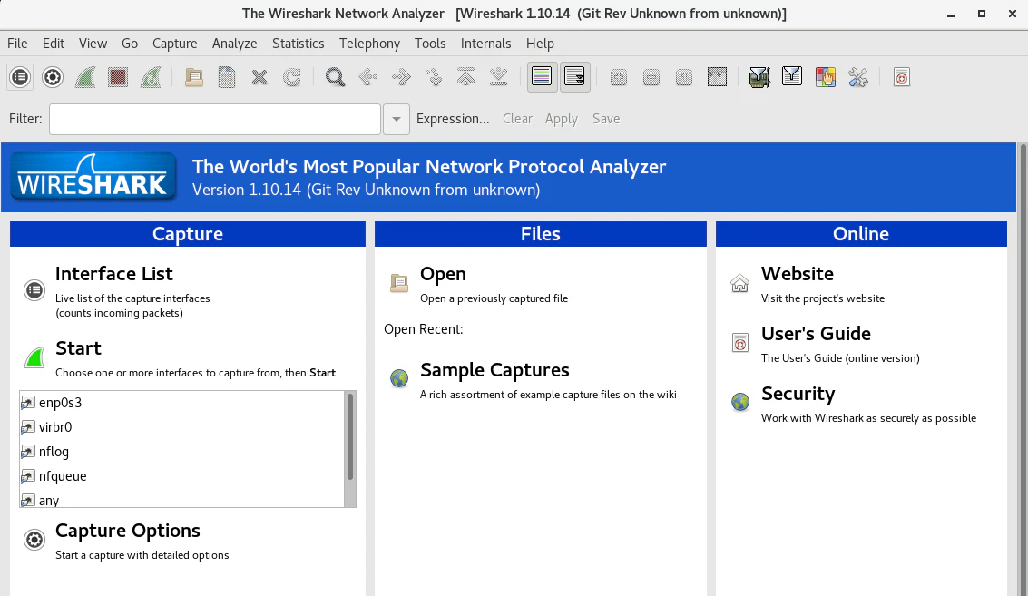Open the View menu
This screenshot has width=1028, height=596.
pyautogui.click(x=93, y=44)
